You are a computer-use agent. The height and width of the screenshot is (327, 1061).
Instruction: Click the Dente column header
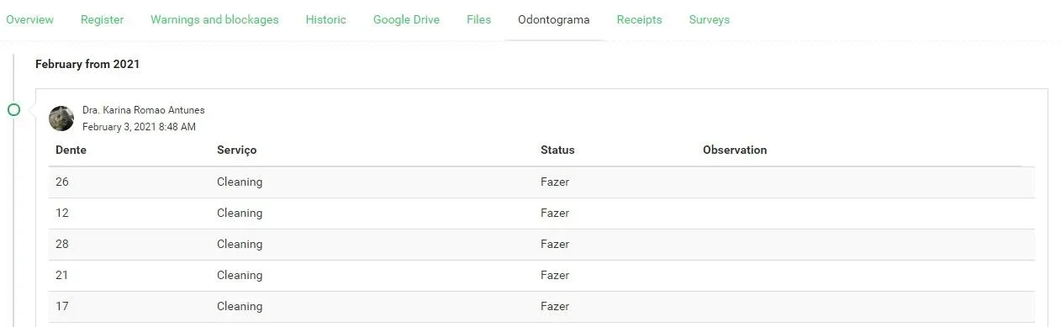(x=71, y=150)
